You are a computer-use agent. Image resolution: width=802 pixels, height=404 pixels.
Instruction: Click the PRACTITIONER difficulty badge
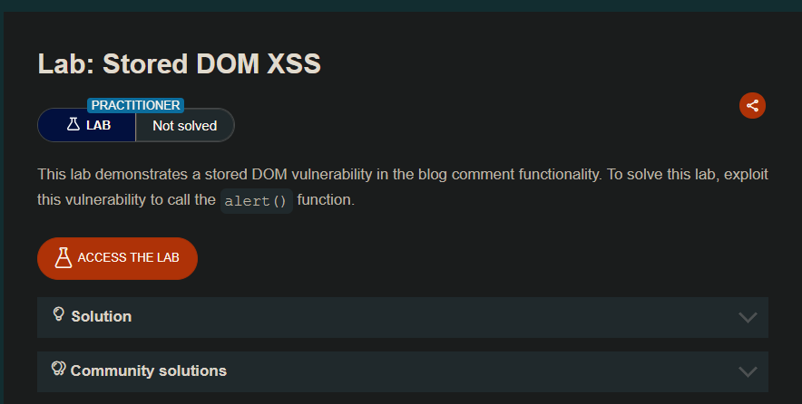point(135,105)
